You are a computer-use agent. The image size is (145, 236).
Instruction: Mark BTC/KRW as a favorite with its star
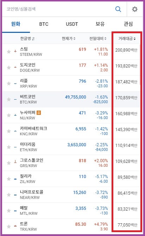[x=9, y=99]
